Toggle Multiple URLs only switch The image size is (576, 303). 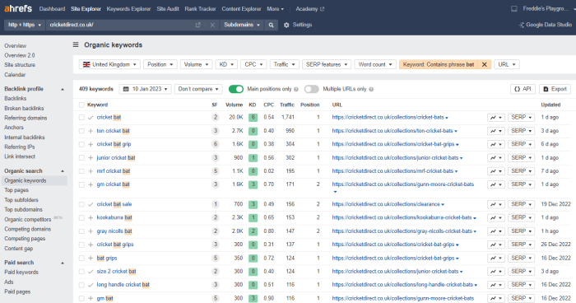312,89
